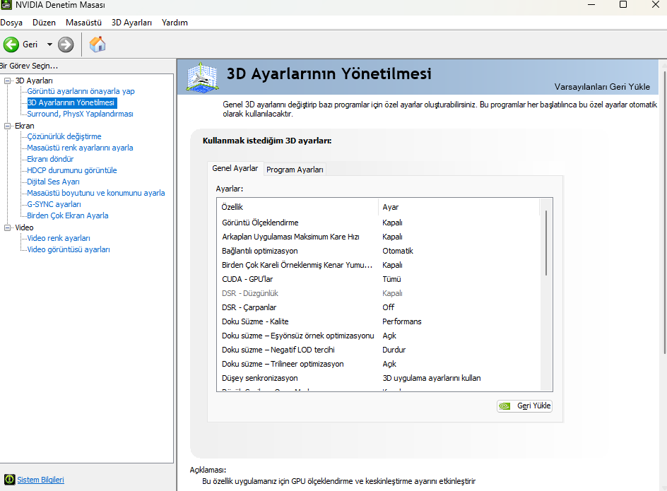667x491 pixels.
Task: Open Video görüntüsü ayarları
Action: [69, 250]
